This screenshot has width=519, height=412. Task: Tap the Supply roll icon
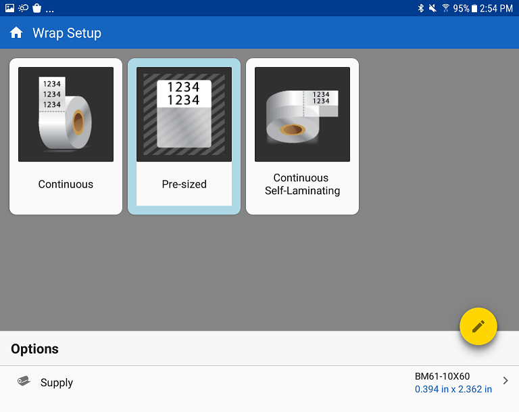tap(24, 381)
